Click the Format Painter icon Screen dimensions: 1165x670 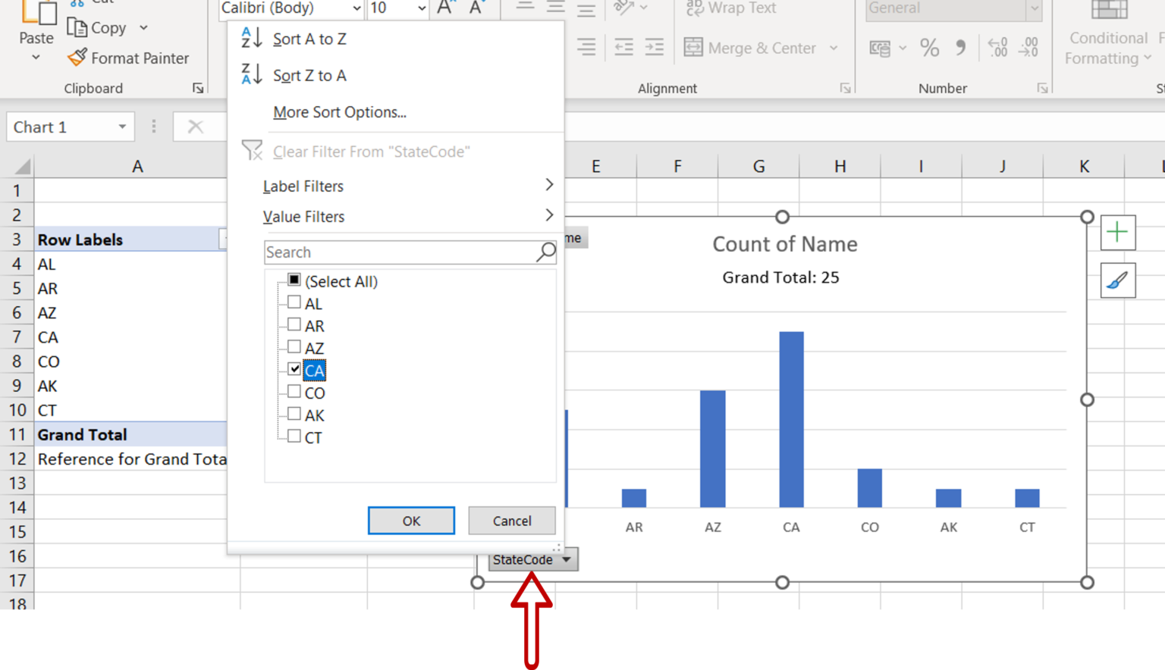[78, 58]
